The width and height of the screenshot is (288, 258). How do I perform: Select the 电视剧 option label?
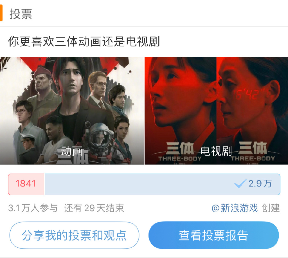pyautogui.click(x=216, y=151)
